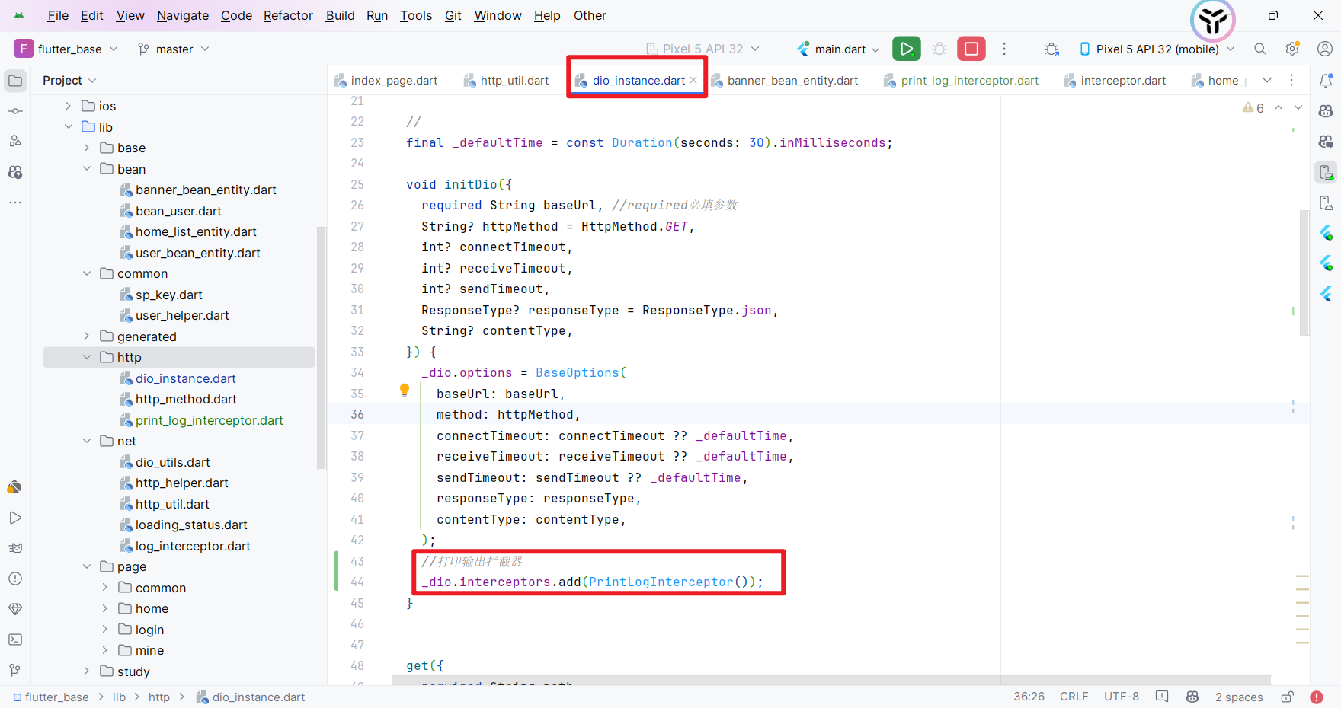
Task: Expand the generated folder
Action: point(86,336)
